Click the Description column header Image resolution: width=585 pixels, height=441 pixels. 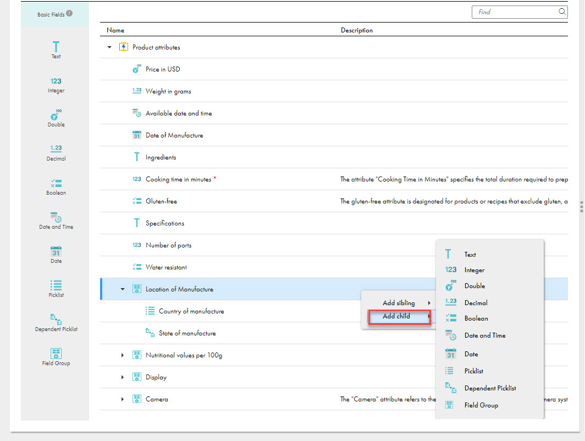tap(356, 30)
